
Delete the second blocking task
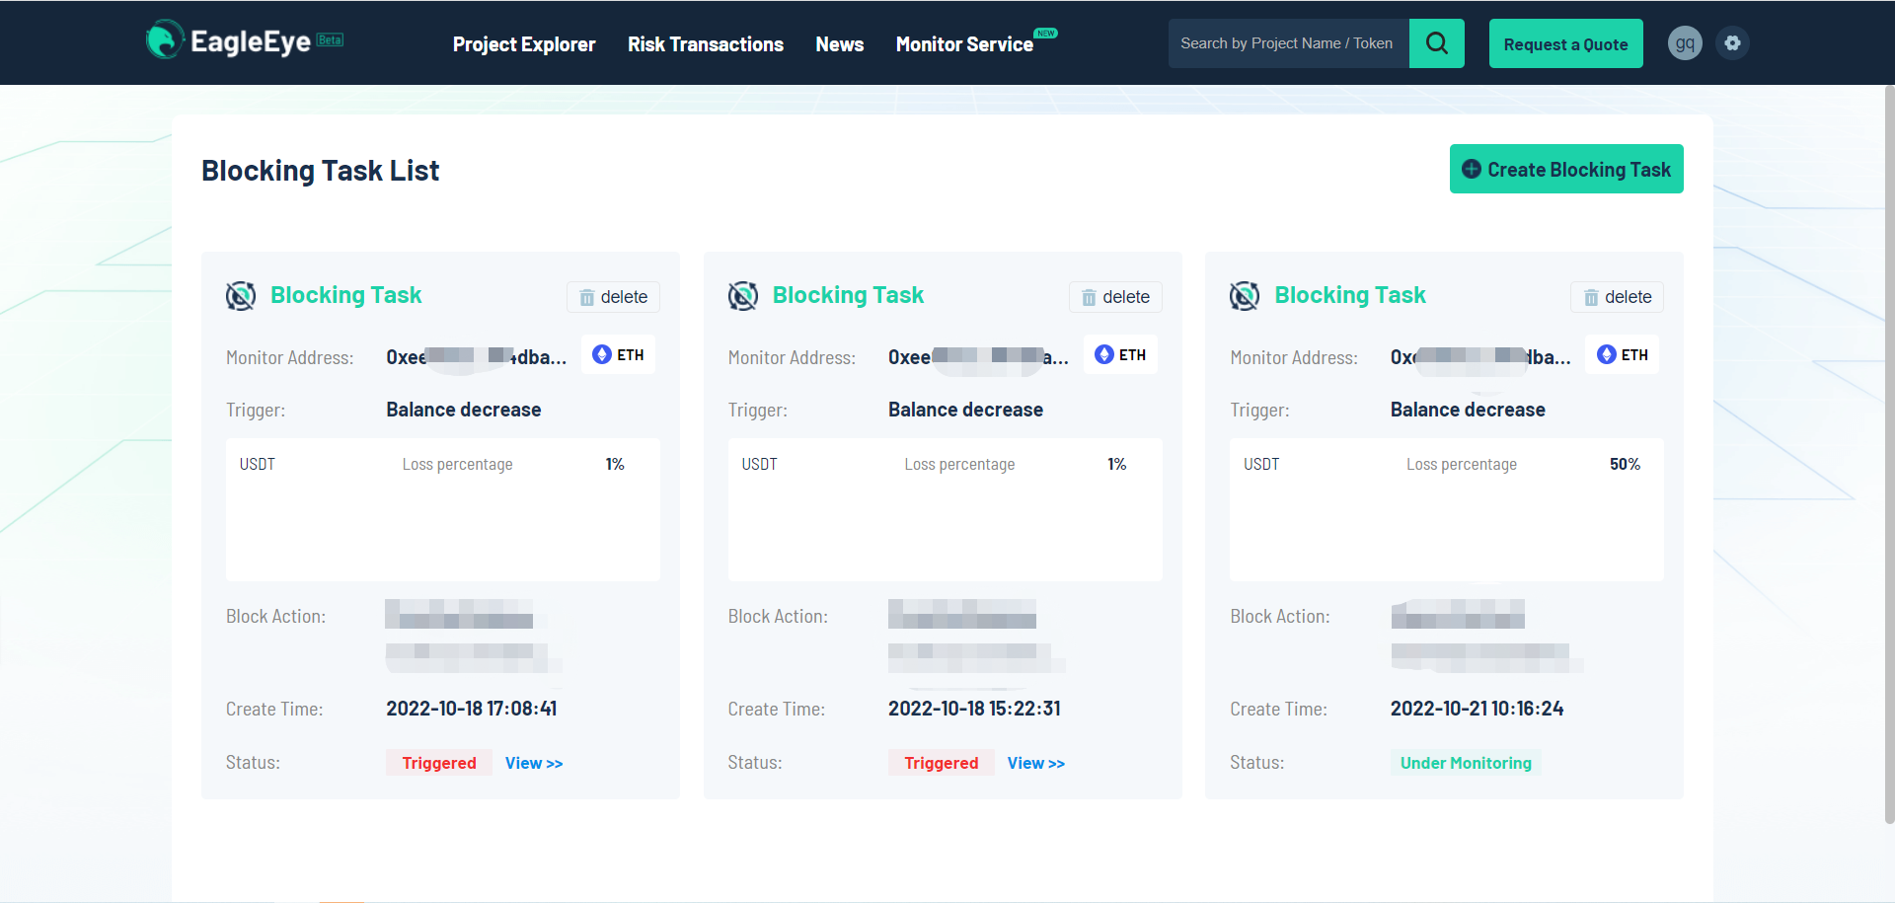click(1115, 297)
